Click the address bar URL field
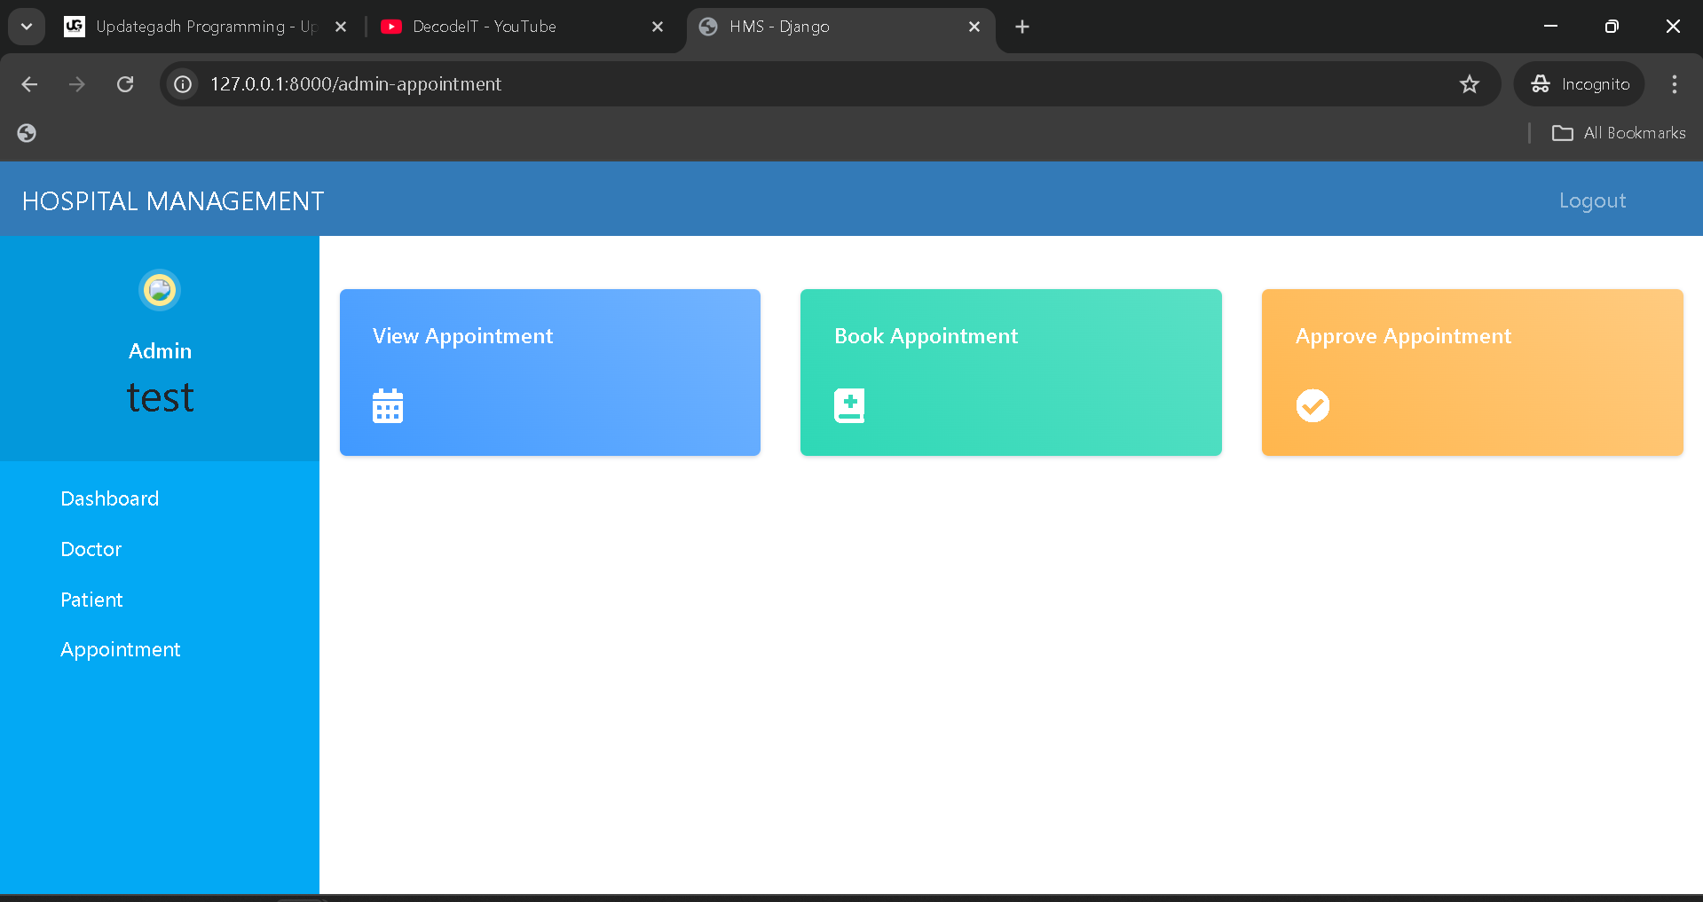The height and width of the screenshot is (902, 1703). tap(799, 84)
